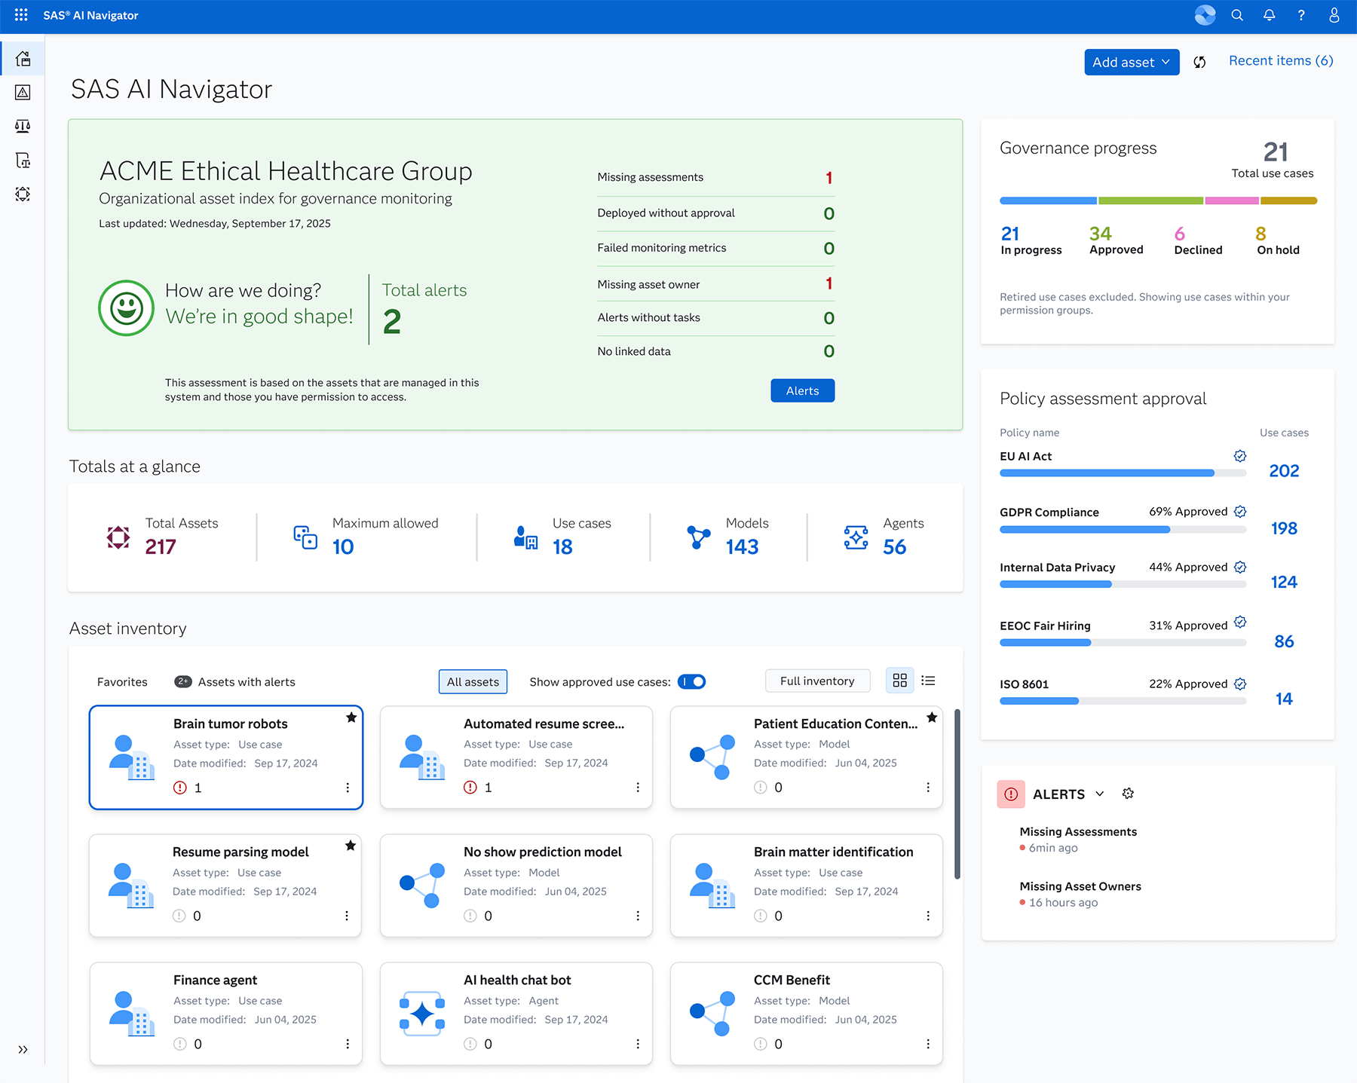The width and height of the screenshot is (1357, 1083).
Task: Open CCM Benefit card options menu
Action: coord(928,1044)
